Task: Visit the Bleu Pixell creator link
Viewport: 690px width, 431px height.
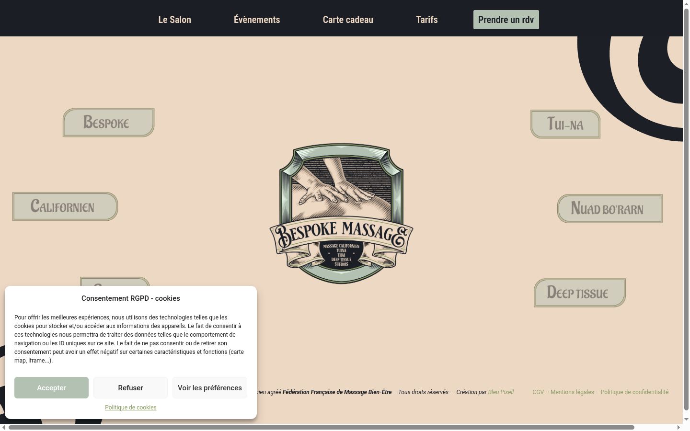Action: click(501, 392)
